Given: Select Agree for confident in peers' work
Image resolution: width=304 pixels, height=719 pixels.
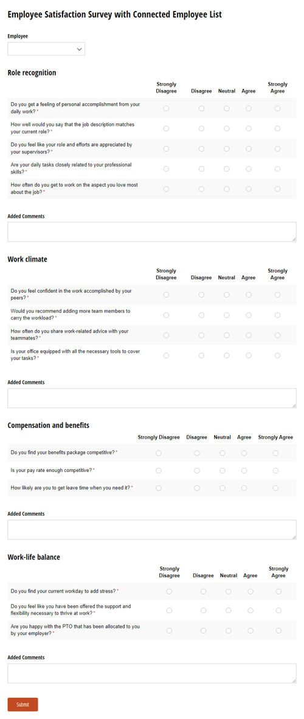Looking at the screenshot, I should pyautogui.click(x=249, y=295).
